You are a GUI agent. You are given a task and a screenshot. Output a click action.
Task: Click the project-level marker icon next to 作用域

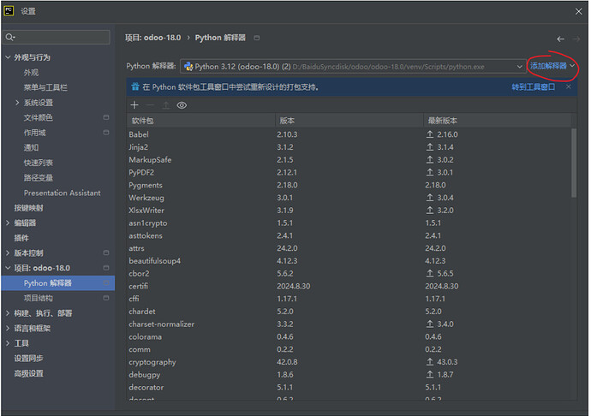106,133
